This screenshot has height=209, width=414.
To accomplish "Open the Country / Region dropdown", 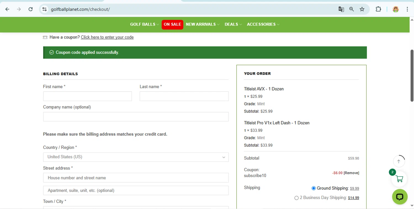I will pos(136,157).
